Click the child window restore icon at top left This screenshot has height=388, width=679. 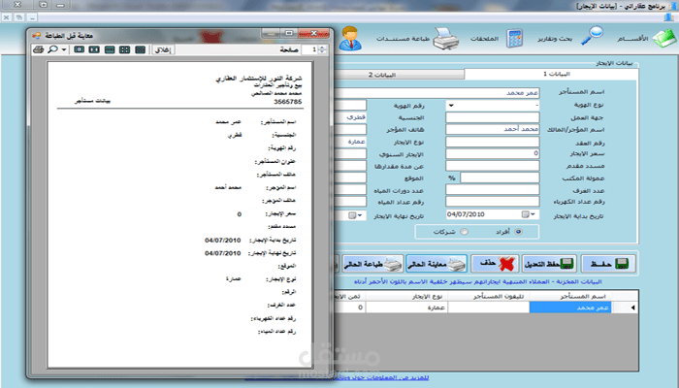[19, 17]
